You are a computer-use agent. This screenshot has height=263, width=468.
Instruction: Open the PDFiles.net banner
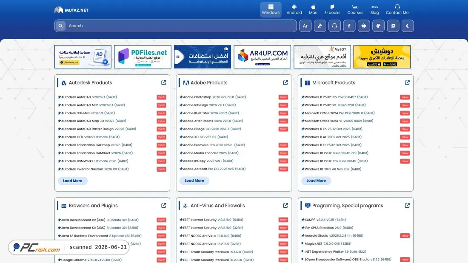(143, 57)
